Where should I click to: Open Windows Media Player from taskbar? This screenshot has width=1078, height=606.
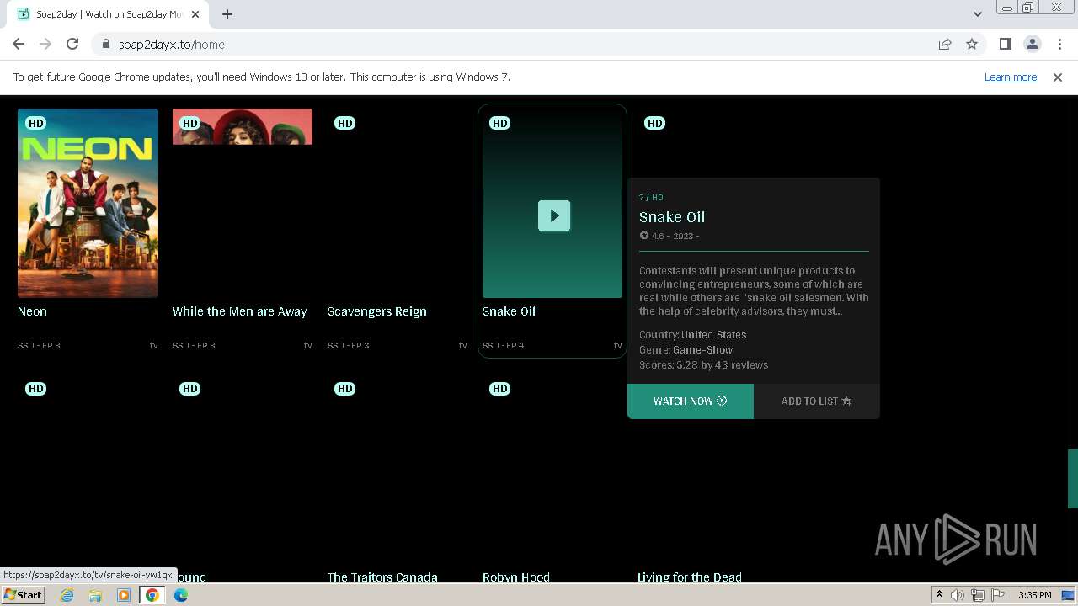click(x=124, y=595)
